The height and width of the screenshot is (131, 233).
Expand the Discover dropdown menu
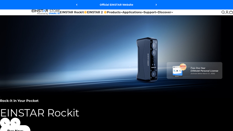[x=165, y=12]
